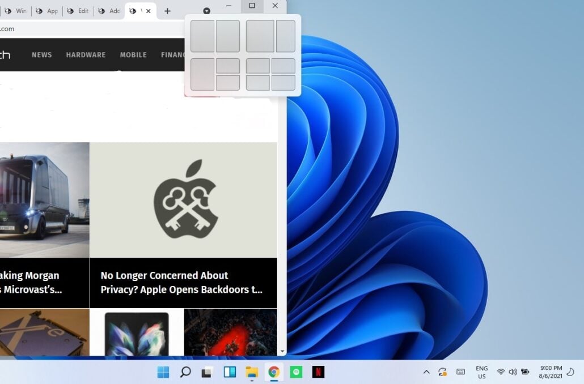Open a new browser tab with the plus button
Screen dimensions: 584x384
(x=167, y=10)
